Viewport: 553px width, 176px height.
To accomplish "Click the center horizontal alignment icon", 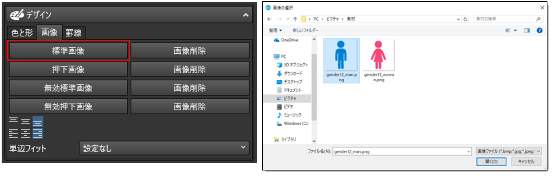I will tap(25, 134).
